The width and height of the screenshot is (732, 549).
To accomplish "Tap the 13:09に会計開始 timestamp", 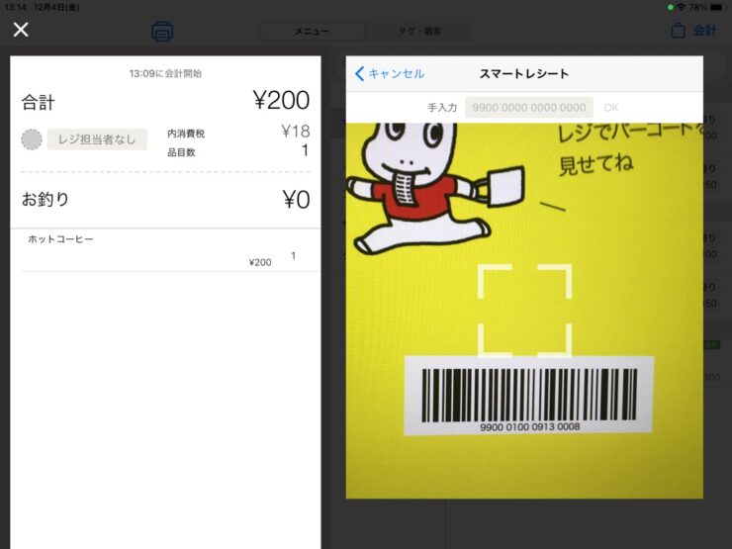I will click(165, 73).
